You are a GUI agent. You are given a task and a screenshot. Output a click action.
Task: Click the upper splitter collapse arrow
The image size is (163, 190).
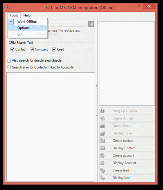97,86
